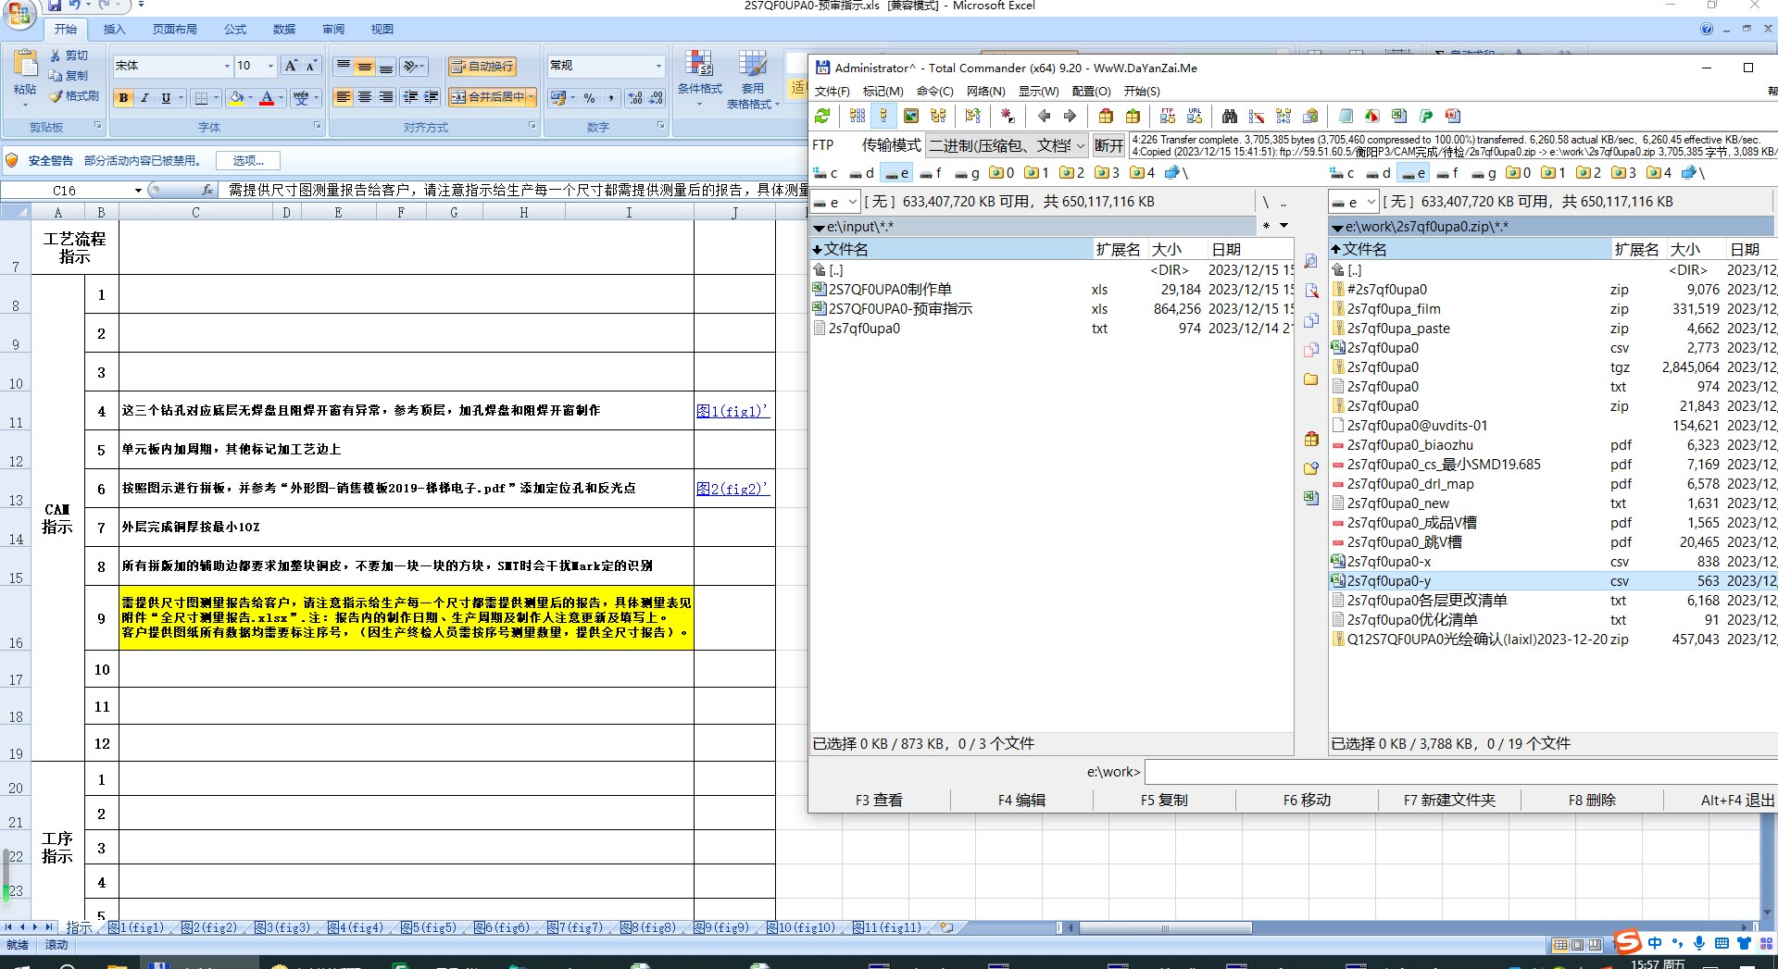This screenshot has width=1778, height=969.
Task: Open the 插入 ribbon tab
Action: pos(114,30)
